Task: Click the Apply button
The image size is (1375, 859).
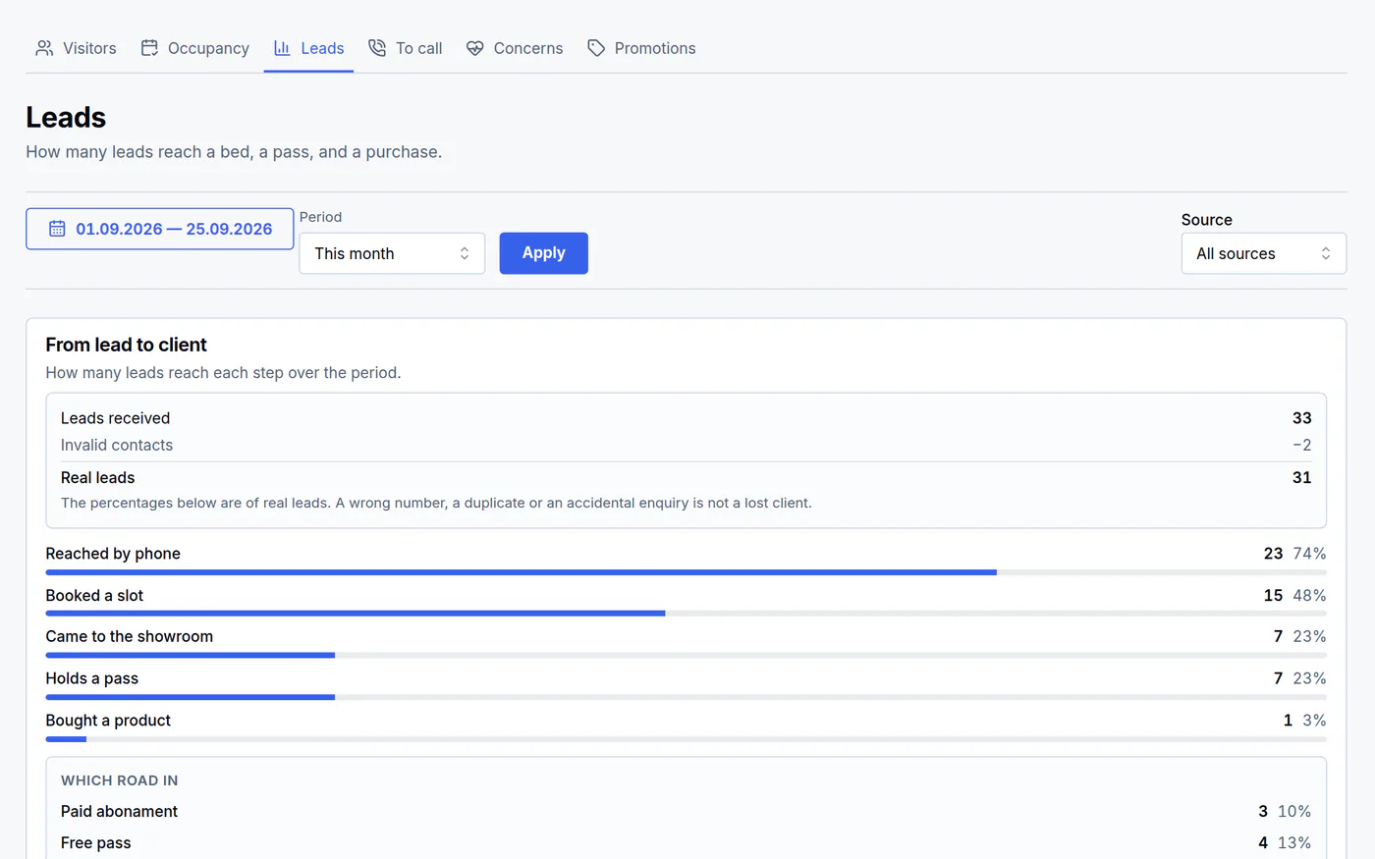Action: (x=544, y=253)
